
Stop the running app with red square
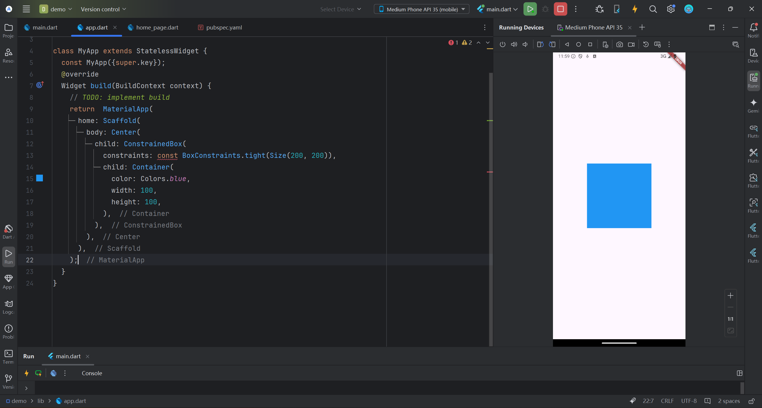pyautogui.click(x=560, y=9)
